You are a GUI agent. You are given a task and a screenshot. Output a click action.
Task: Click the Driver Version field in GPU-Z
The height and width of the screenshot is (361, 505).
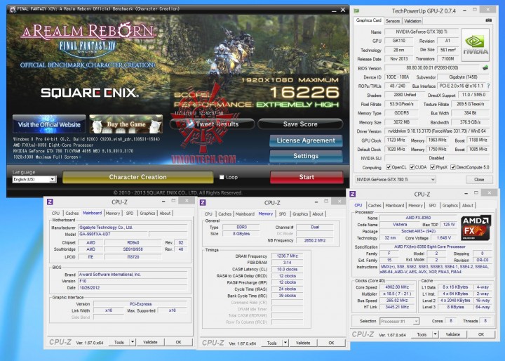(x=437, y=131)
